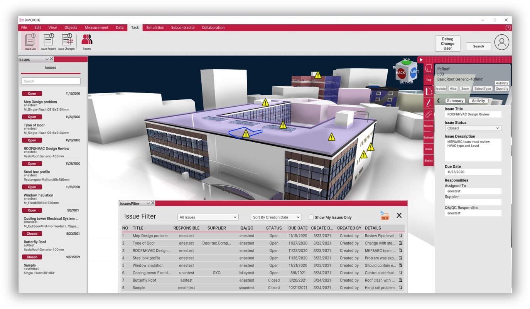Switch to the Activity tab
This screenshot has height=309, width=530.
tap(478, 101)
